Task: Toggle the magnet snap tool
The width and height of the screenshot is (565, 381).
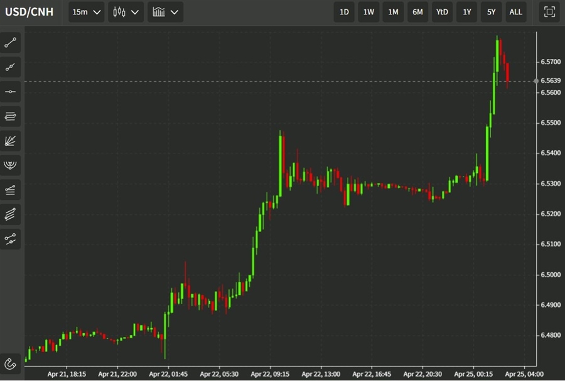Action: pyautogui.click(x=11, y=363)
